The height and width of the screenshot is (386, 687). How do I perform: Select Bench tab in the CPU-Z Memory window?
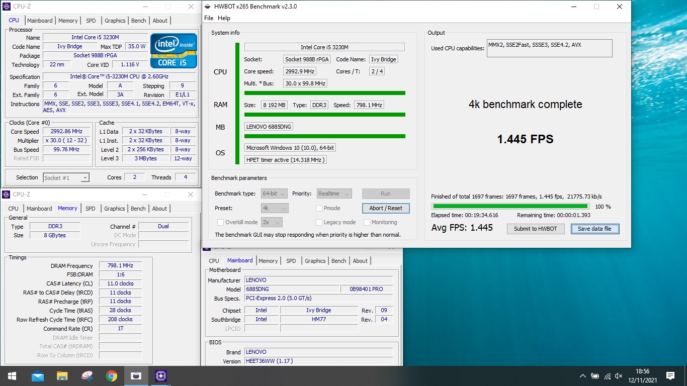click(x=138, y=209)
